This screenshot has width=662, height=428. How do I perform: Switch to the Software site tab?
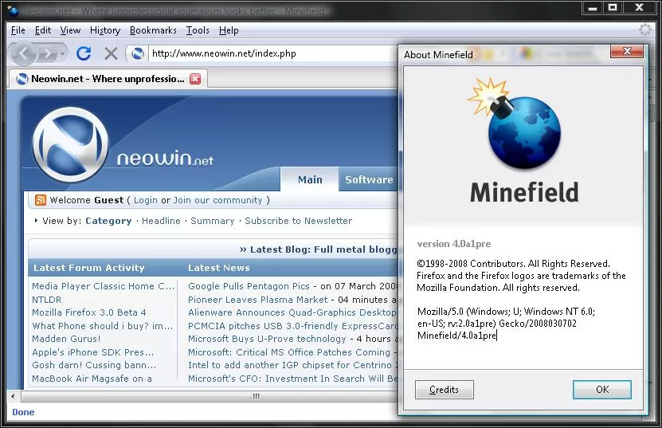pyautogui.click(x=369, y=179)
